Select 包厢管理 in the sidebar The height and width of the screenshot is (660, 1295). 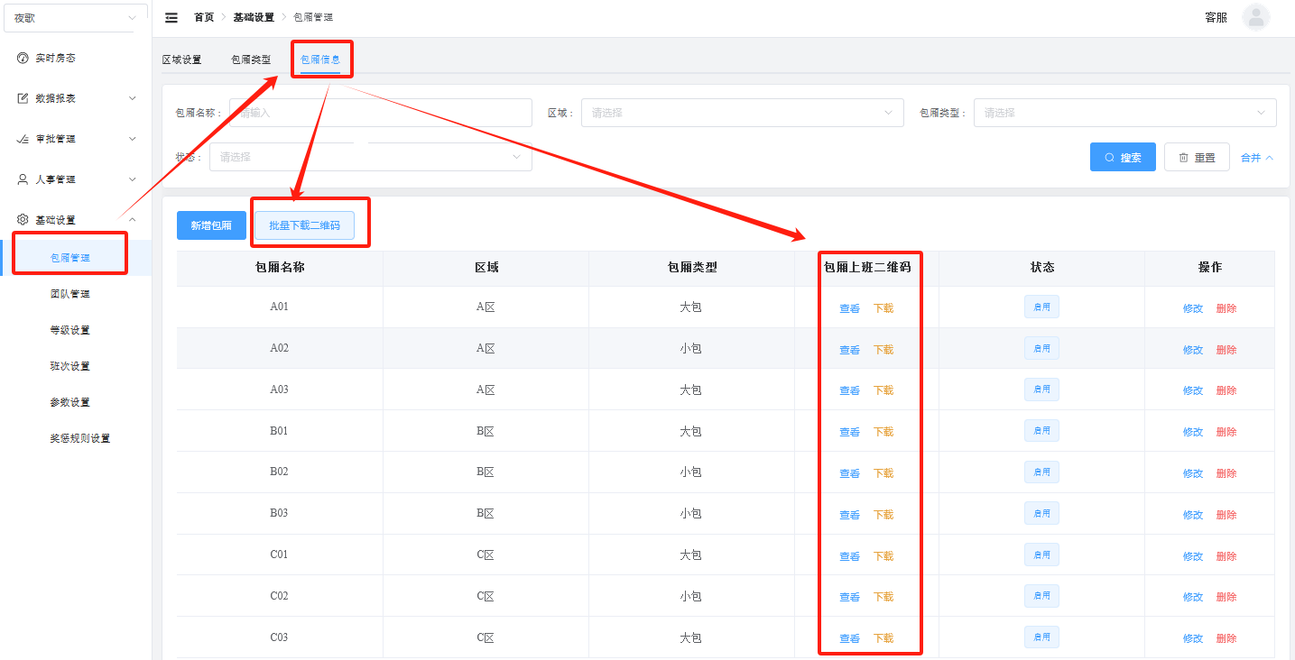(x=76, y=258)
